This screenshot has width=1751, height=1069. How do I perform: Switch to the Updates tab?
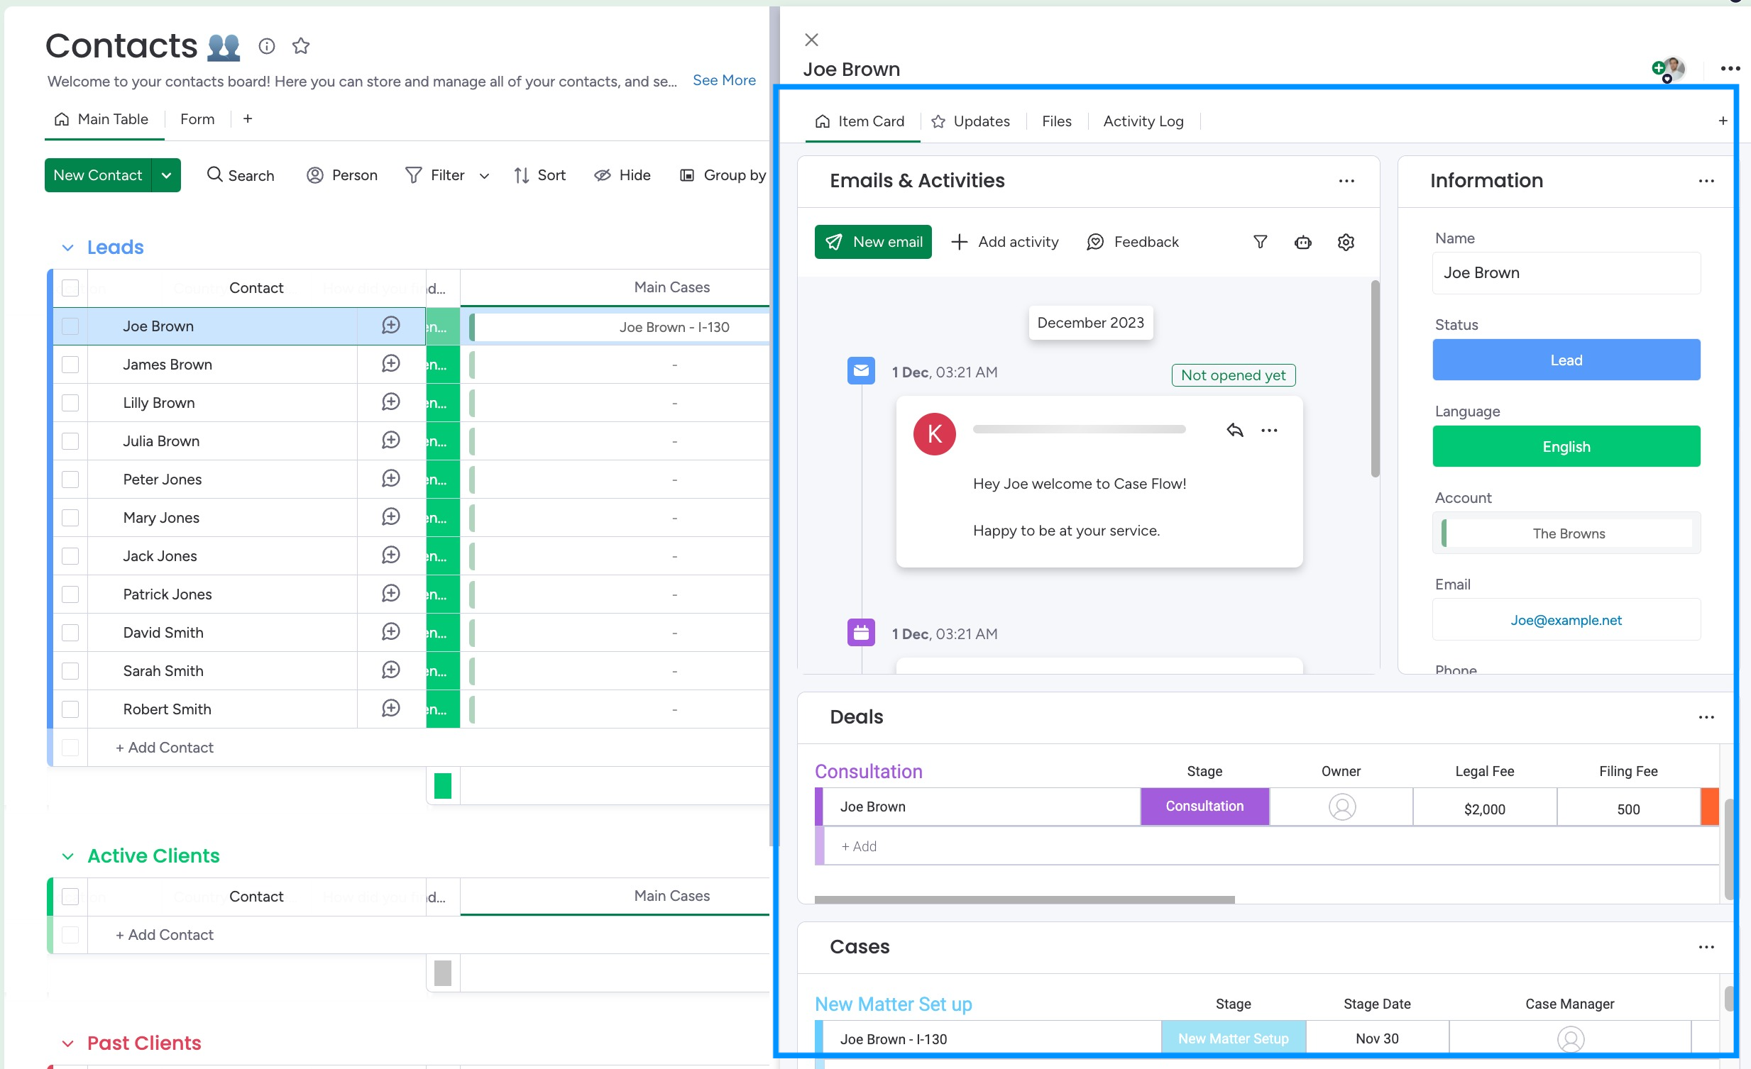click(x=981, y=121)
